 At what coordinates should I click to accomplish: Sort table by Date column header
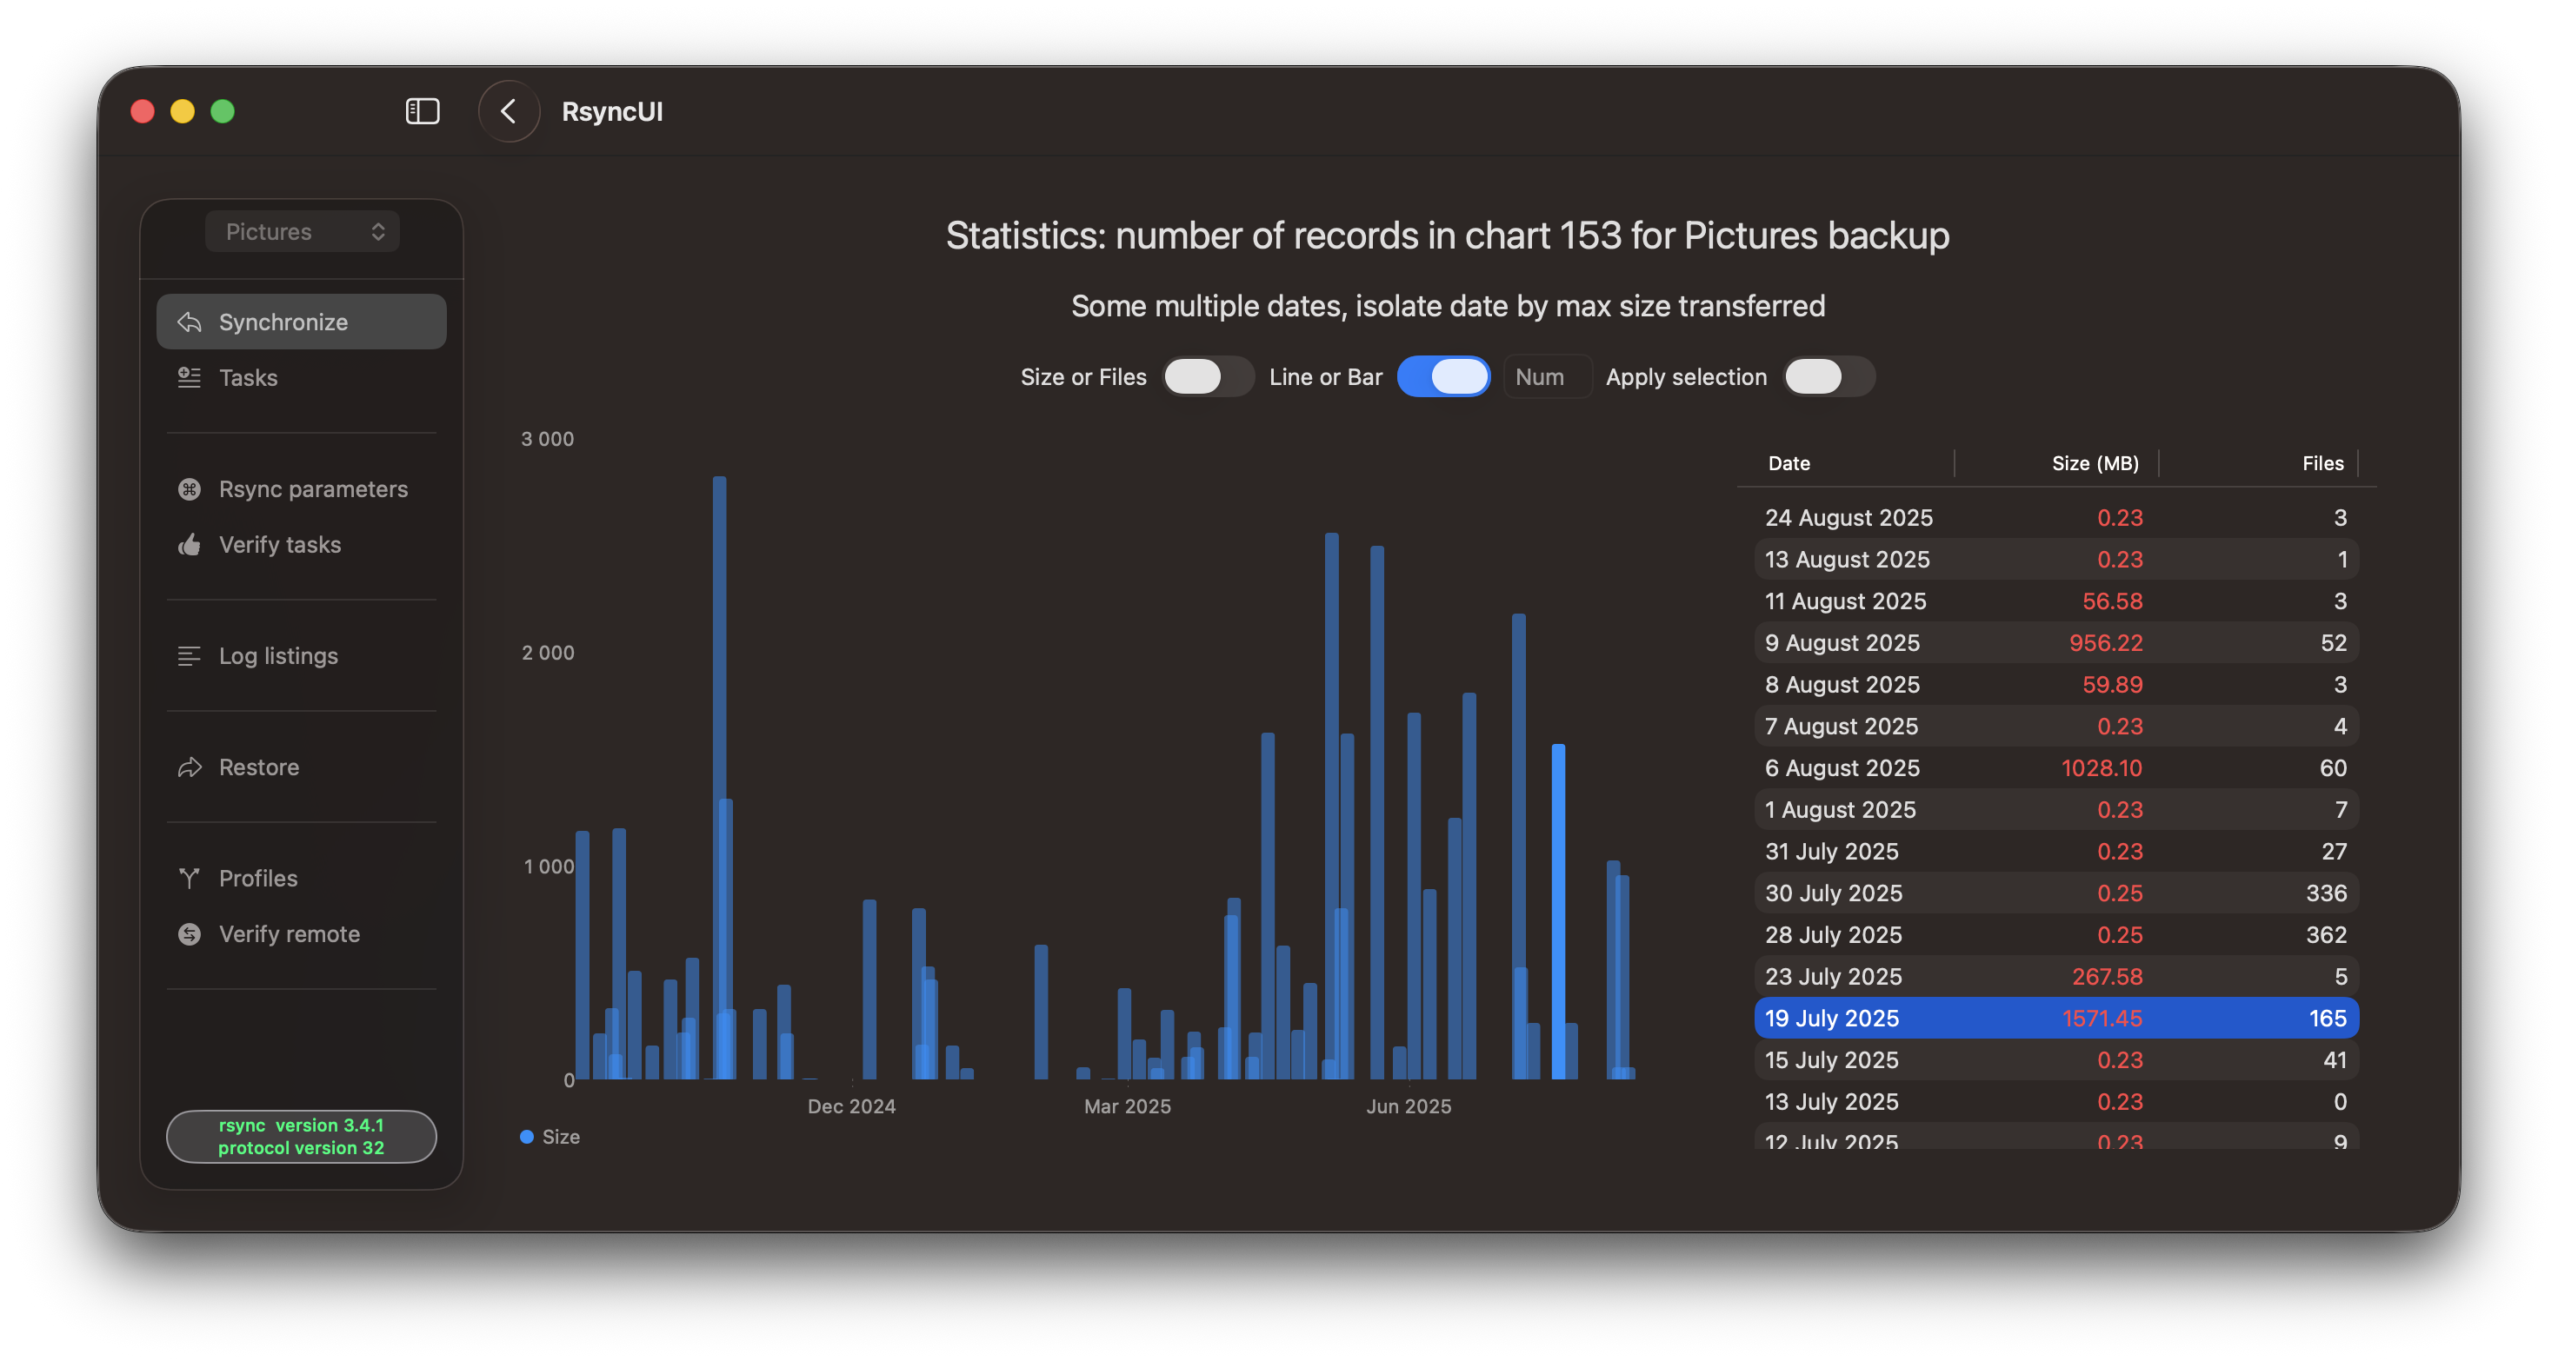(1789, 462)
